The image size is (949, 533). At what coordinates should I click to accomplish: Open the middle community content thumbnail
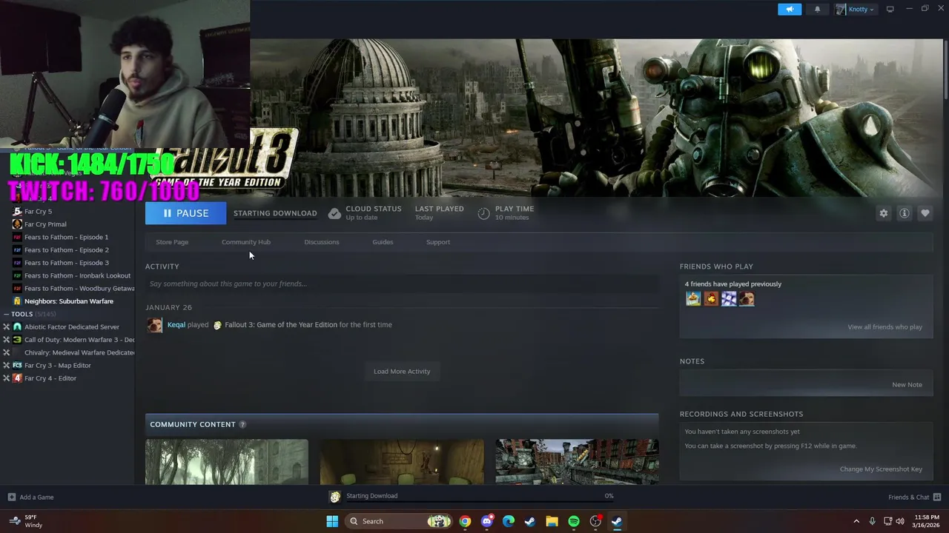(x=402, y=462)
